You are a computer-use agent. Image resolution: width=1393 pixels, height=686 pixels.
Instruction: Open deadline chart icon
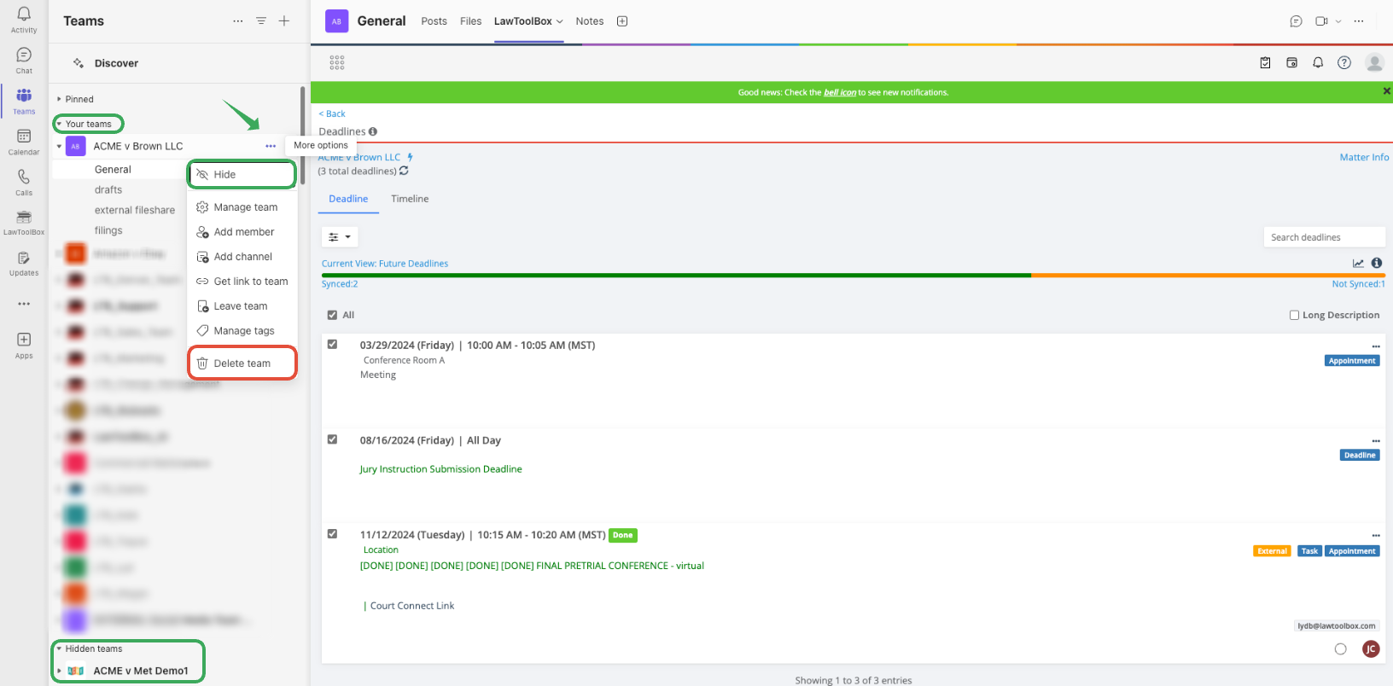tap(1358, 263)
